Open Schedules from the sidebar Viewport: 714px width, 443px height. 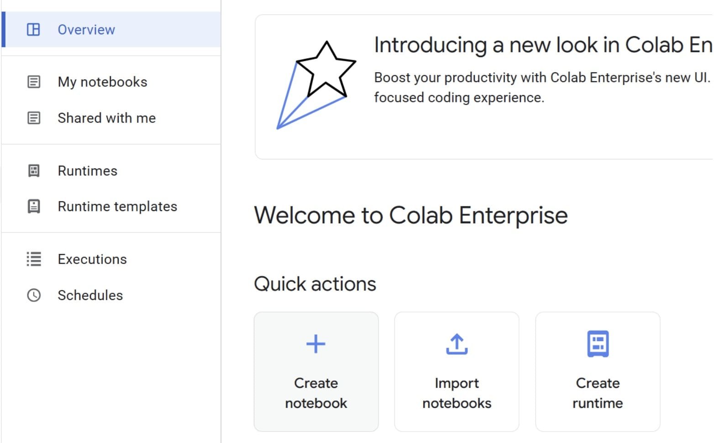click(90, 295)
